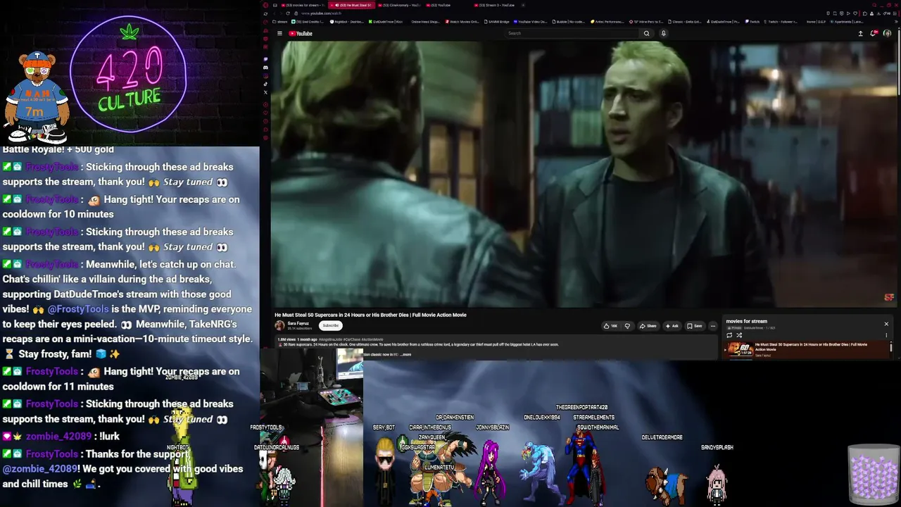Click the video player to pause playback
Image resolution: width=901 pixels, height=507 pixels.
[584, 174]
